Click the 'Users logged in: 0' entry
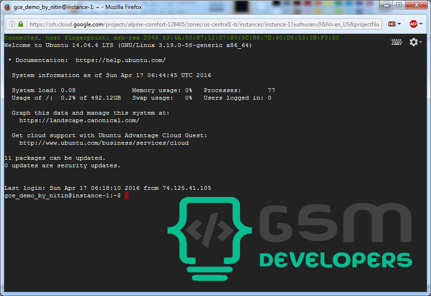431x296 pixels. [238, 98]
